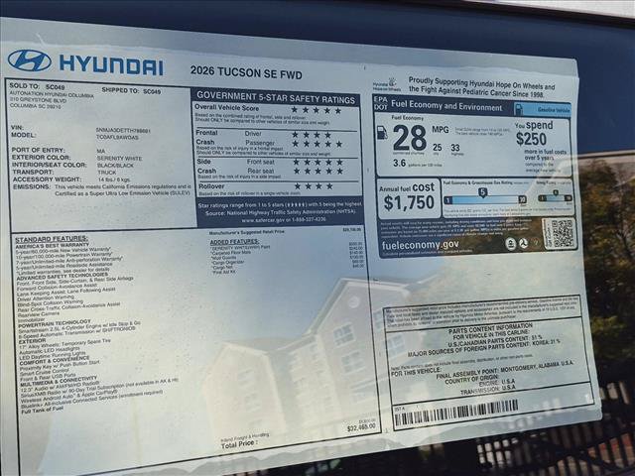Click the large '28' combined MPG number

click(410, 138)
